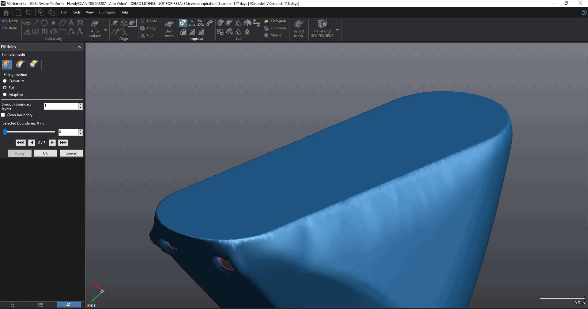Open the Auto surface dropdown arrow
This screenshot has height=309, width=588.
[105, 30]
